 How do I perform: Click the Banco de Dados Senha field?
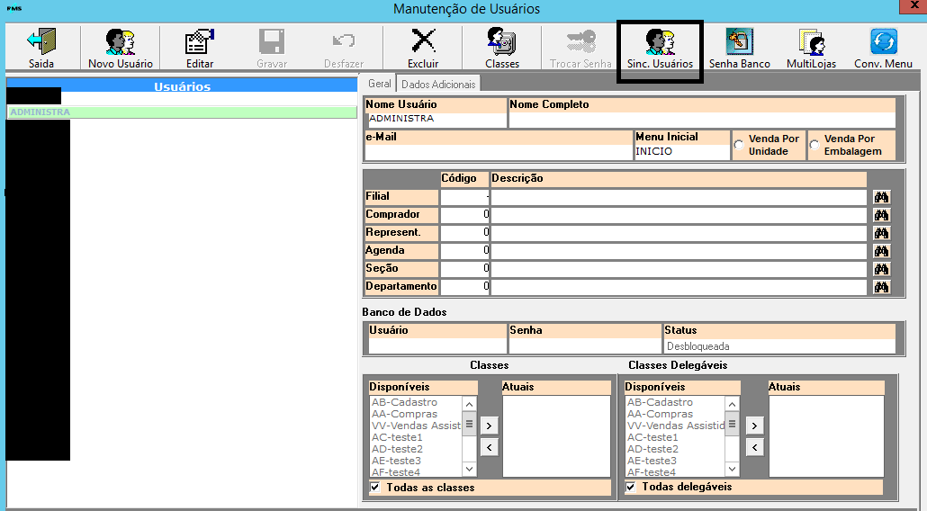(585, 345)
